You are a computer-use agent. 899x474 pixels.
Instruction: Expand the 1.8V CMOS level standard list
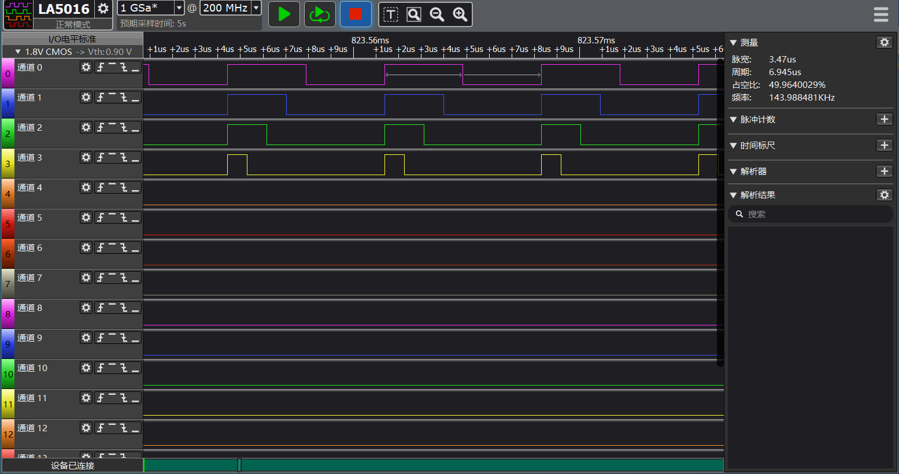[18, 51]
